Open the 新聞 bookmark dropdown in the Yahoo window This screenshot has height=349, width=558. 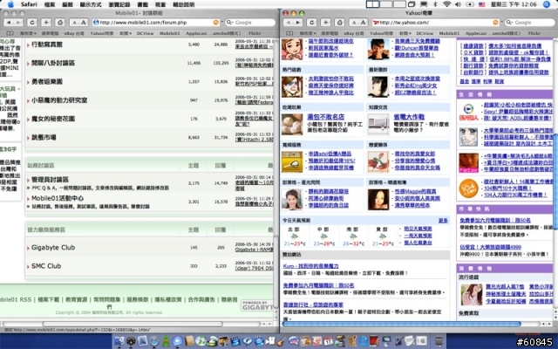[405, 33]
